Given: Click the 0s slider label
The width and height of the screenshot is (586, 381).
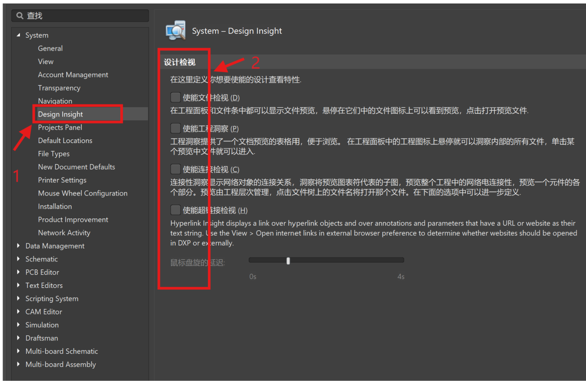Looking at the screenshot, I should [x=253, y=277].
